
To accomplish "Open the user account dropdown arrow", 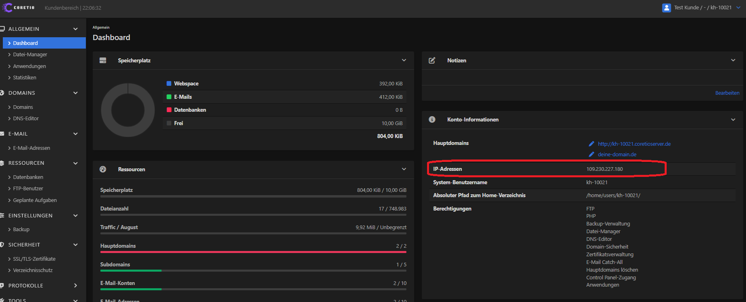I will (738, 8).
